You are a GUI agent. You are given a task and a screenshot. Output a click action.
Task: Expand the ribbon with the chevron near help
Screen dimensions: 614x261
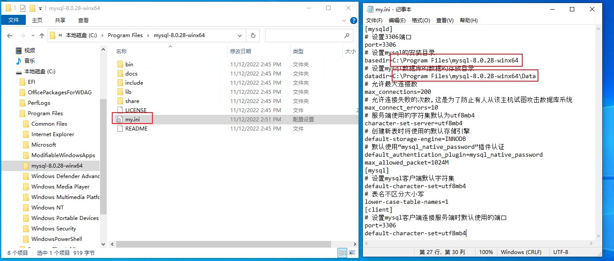[344, 20]
